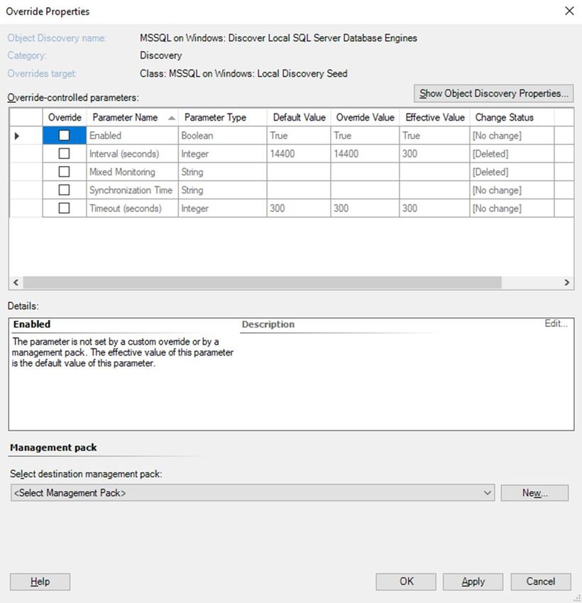Tick Override checkbox for Interval (seconds)
Screen dimensions: 582x603
pyautogui.click(x=64, y=153)
